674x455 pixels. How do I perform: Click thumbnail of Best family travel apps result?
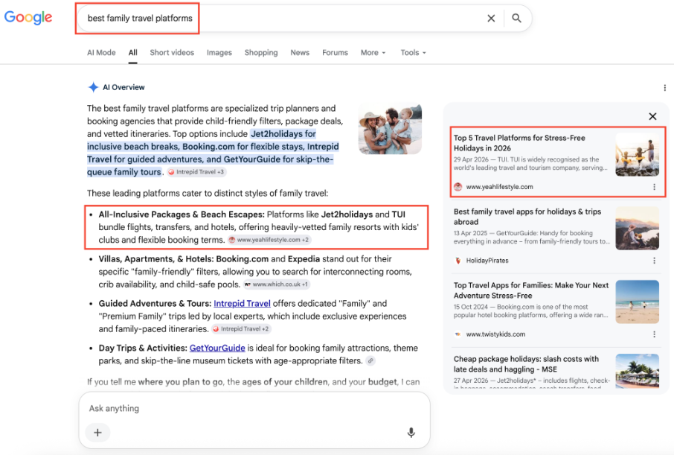click(637, 228)
